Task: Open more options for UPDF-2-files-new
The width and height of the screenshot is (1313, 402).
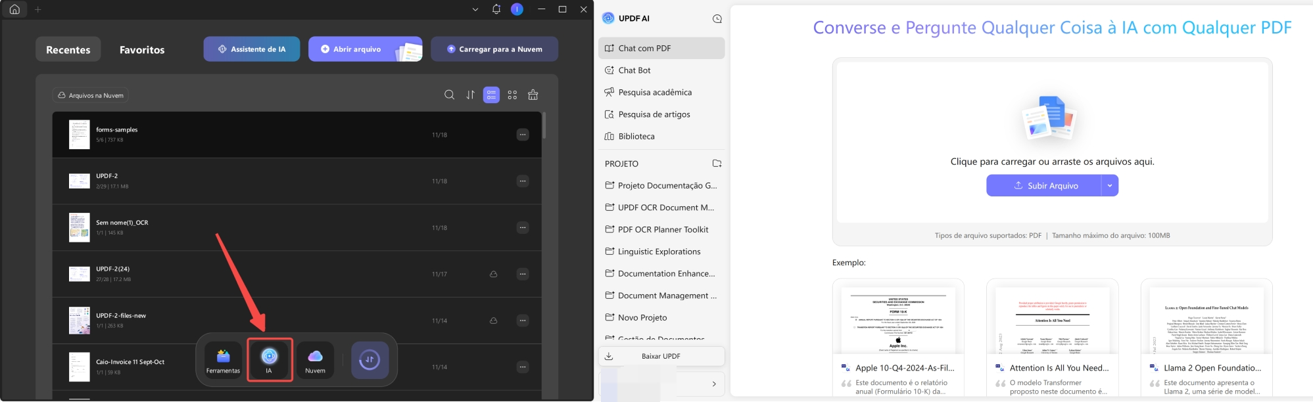Action: click(x=523, y=321)
